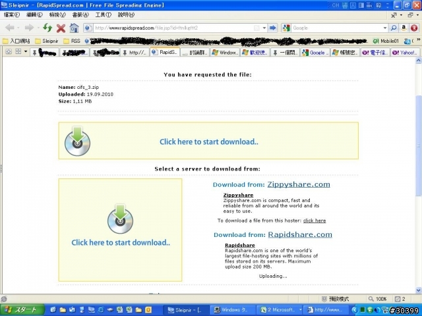This screenshot has width=422, height=316.
Task: Click the Windows スタート button
Action: (x=22, y=310)
